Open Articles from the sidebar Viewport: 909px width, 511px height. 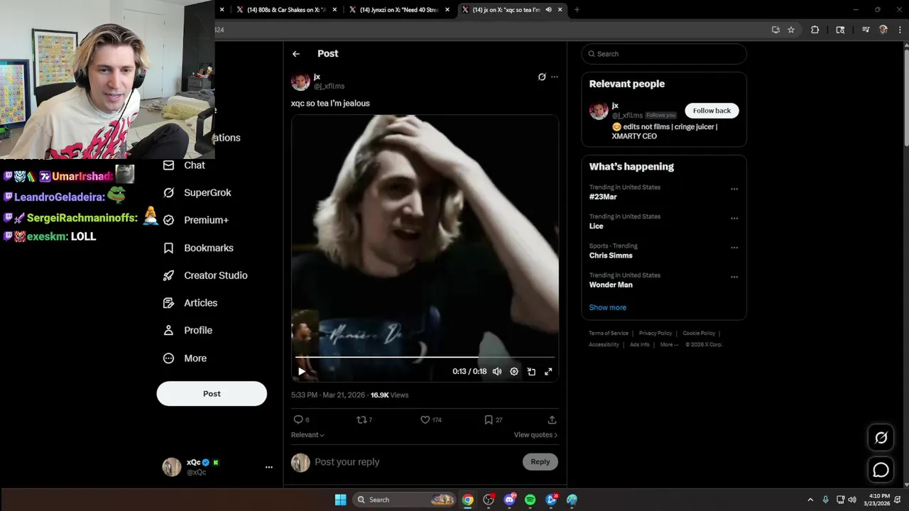[190, 303]
